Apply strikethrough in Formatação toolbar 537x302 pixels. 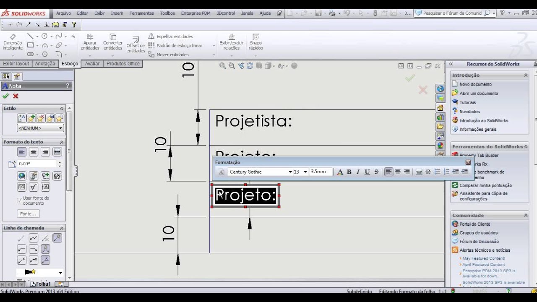[376, 172]
